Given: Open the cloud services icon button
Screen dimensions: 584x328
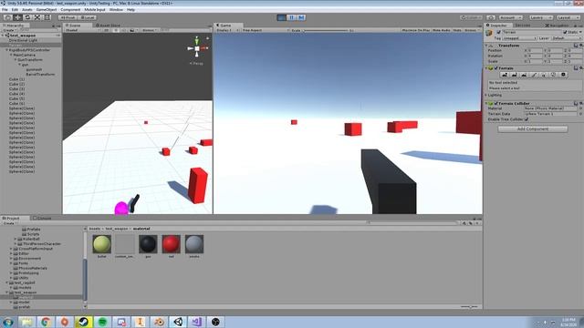Looking at the screenshot, I should pos(491,17).
